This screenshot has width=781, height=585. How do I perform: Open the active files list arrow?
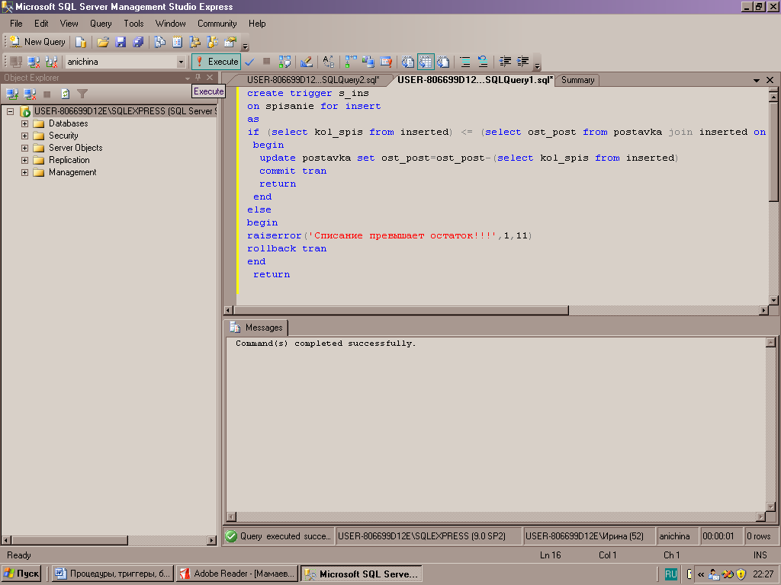tap(756, 80)
